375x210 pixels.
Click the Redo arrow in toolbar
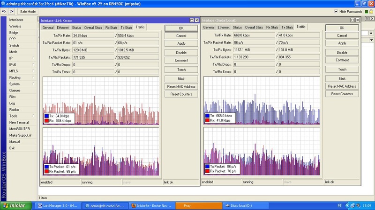(11, 11)
